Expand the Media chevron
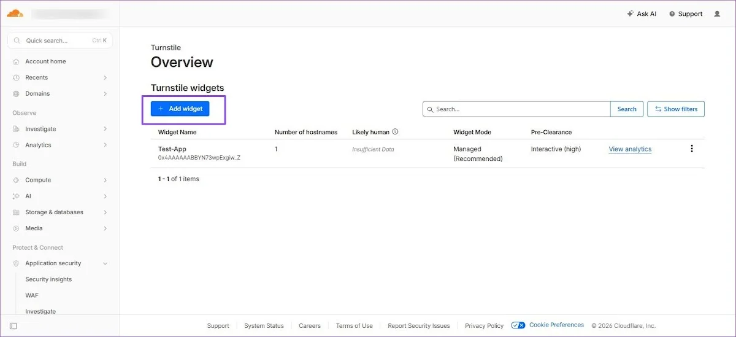736x337 pixels. point(105,228)
